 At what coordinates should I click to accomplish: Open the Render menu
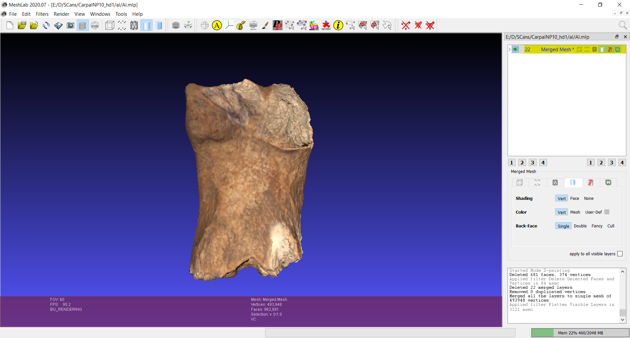pos(61,14)
